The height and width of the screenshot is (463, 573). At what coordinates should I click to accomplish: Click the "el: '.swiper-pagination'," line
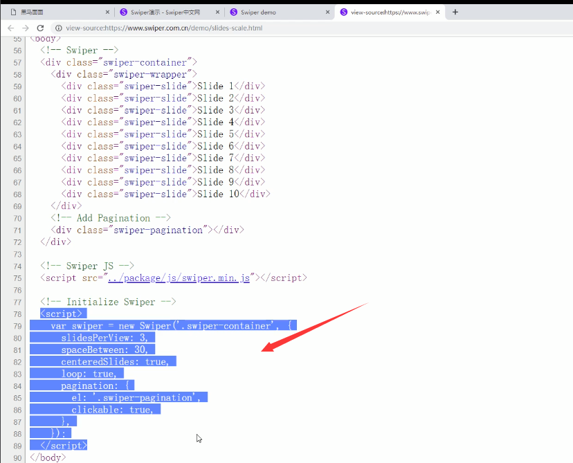coord(136,397)
